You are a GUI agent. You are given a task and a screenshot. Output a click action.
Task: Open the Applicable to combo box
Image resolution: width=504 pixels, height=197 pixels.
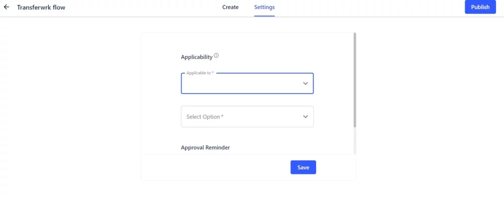247,84
